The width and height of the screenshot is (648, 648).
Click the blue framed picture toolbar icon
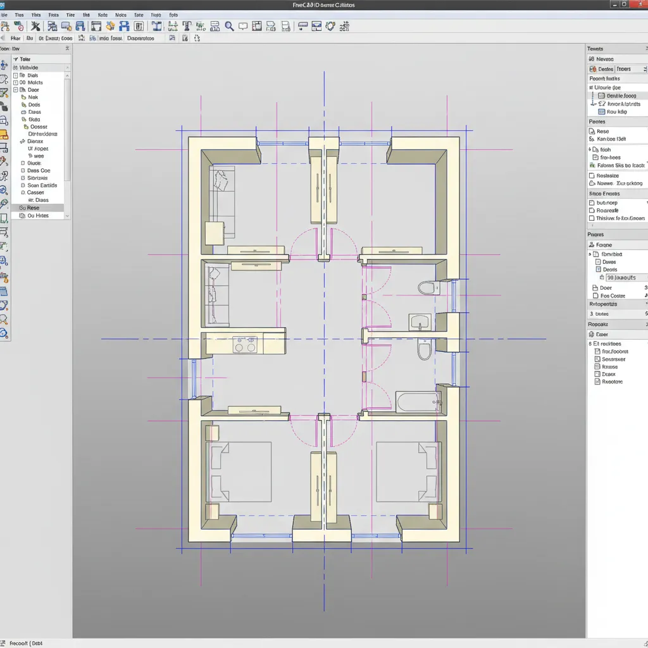coord(316,27)
